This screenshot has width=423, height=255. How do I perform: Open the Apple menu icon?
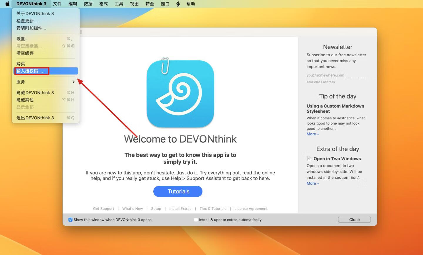point(7,4)
